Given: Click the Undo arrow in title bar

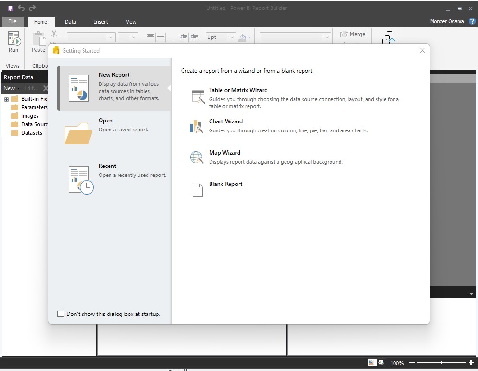Looking at the screenshot, I should coord(21,8).
